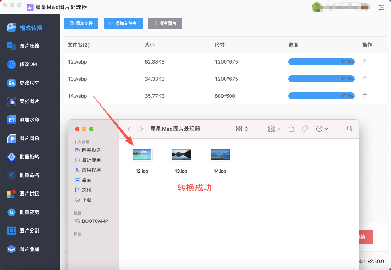Switch to the 更改尺寸 resize tab
This screenshot has height=270, width=391.
point(29,83)
